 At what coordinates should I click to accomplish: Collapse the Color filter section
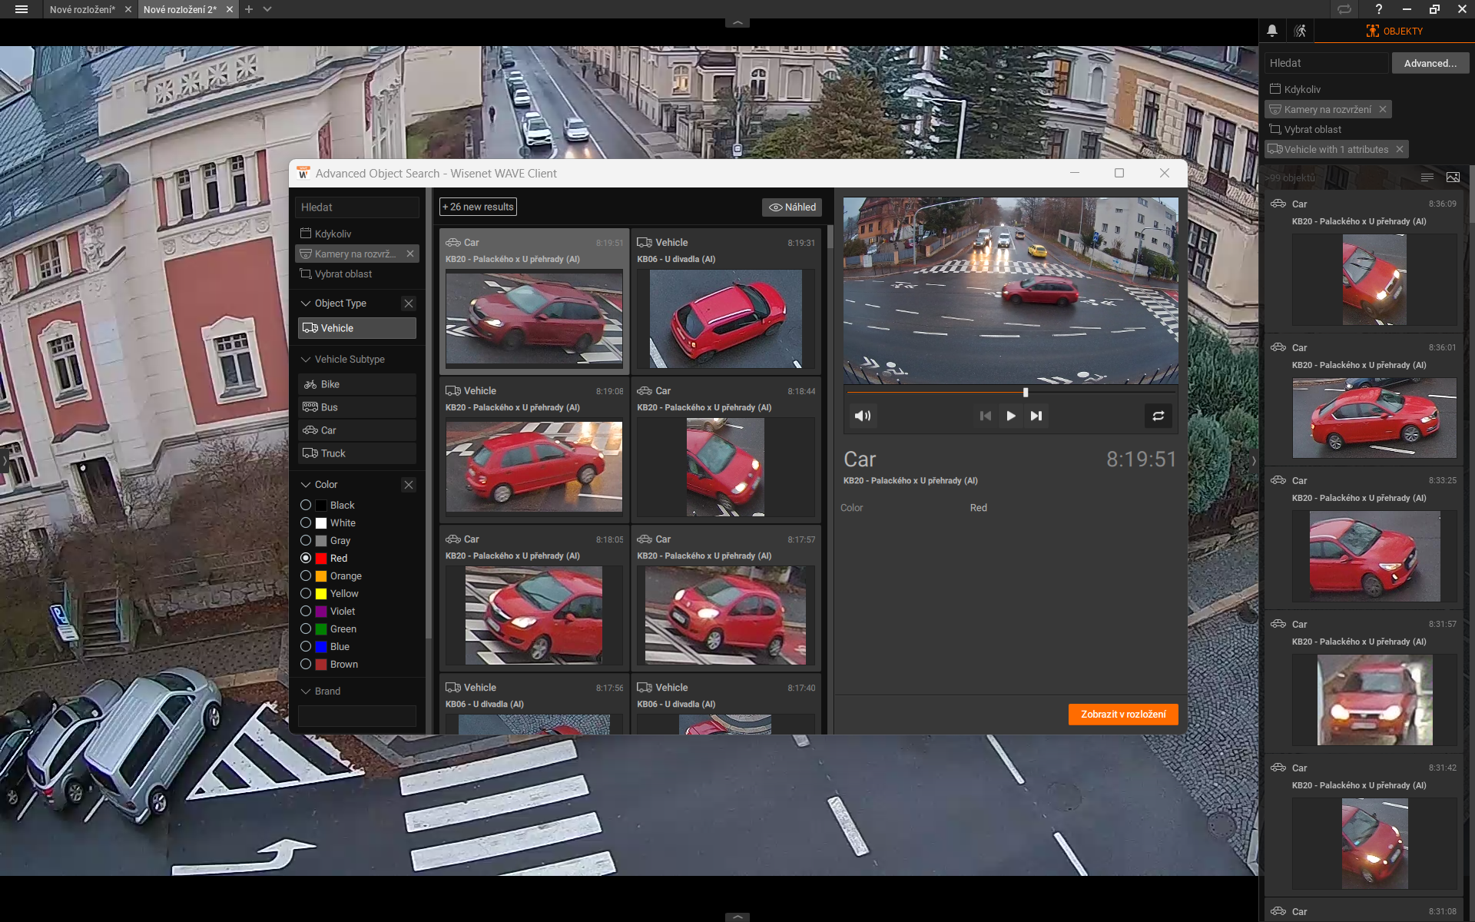(x=306, y=485)
